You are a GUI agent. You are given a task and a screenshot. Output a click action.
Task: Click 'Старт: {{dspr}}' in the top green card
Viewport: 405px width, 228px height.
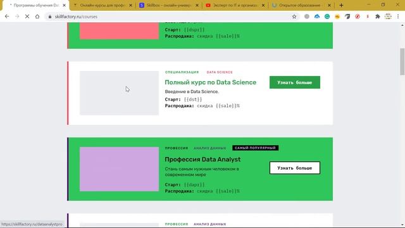185,30
